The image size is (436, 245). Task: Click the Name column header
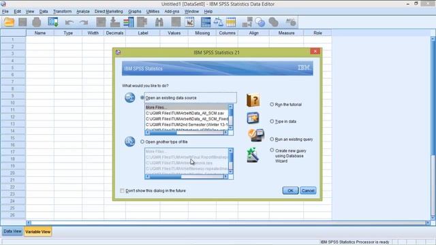point(40,33)
